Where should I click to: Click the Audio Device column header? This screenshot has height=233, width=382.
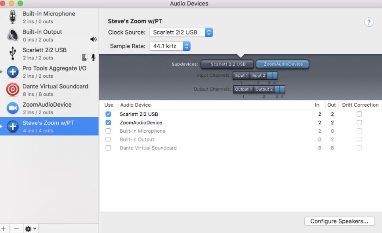(x=136, y=105)
